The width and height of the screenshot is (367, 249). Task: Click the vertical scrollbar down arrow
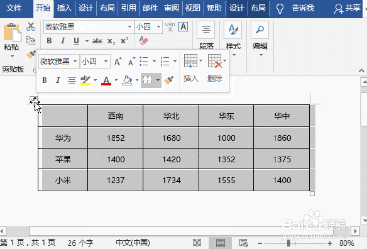pos(364,221)
